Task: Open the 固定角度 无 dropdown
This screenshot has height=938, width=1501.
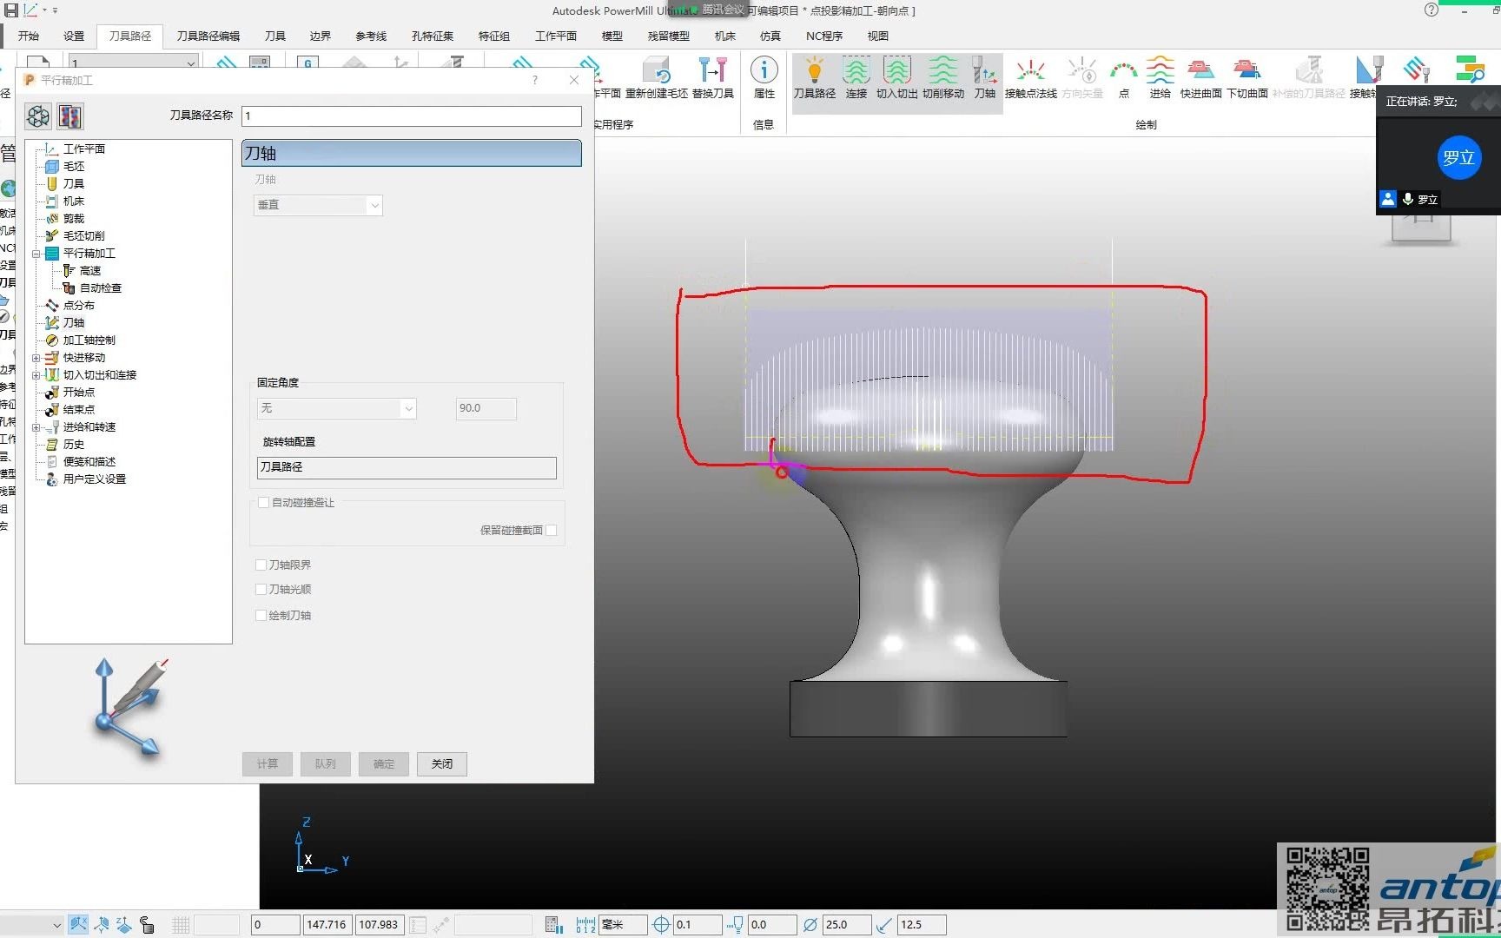Action: (336, 408)
